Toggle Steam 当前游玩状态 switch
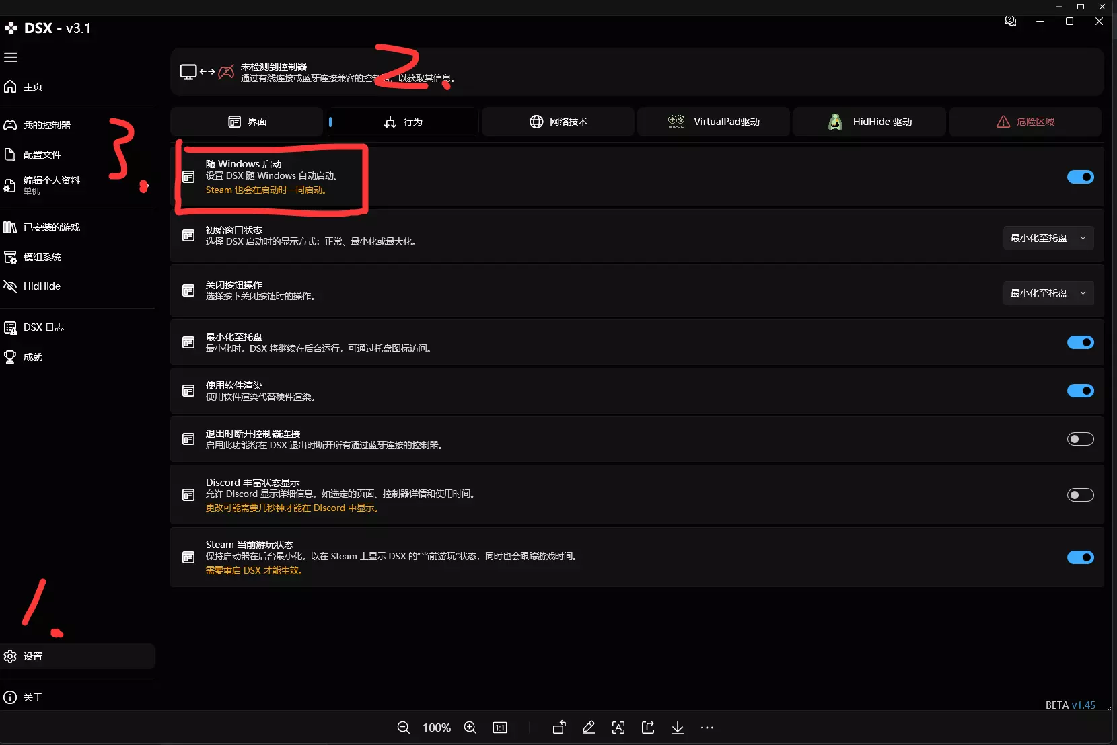Screen dimensions: 1117x745 pyautogui.click(x=1081, y=557)
